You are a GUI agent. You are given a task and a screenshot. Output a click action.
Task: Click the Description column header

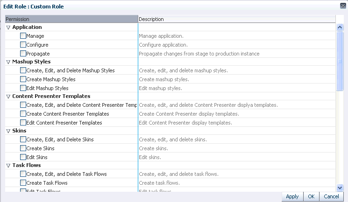pos(236,19)
